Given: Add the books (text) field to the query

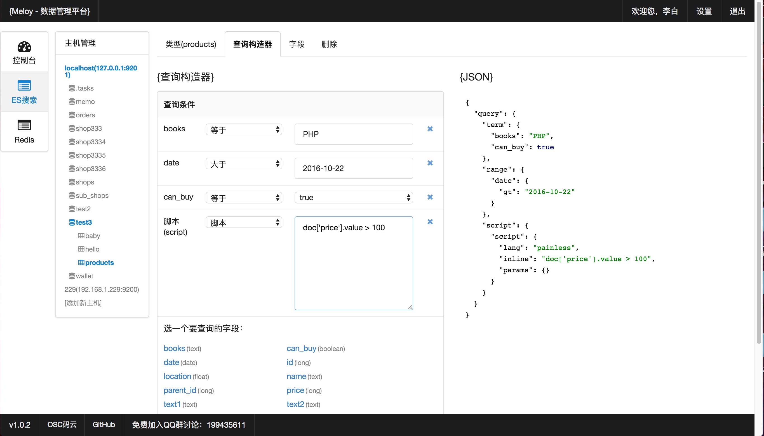Looking at the screenshot, I should tap(175, 348).
